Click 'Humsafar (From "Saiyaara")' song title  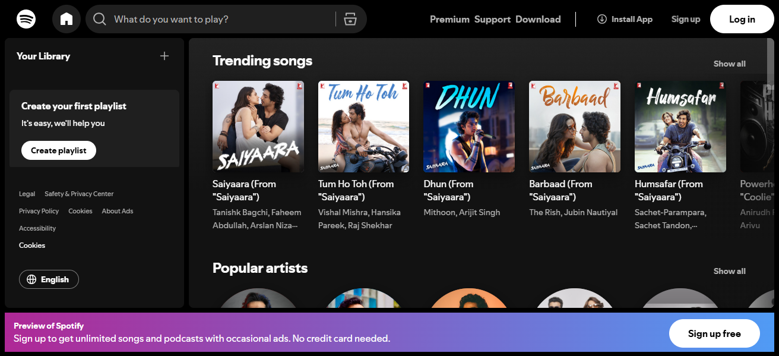point(669,190)
